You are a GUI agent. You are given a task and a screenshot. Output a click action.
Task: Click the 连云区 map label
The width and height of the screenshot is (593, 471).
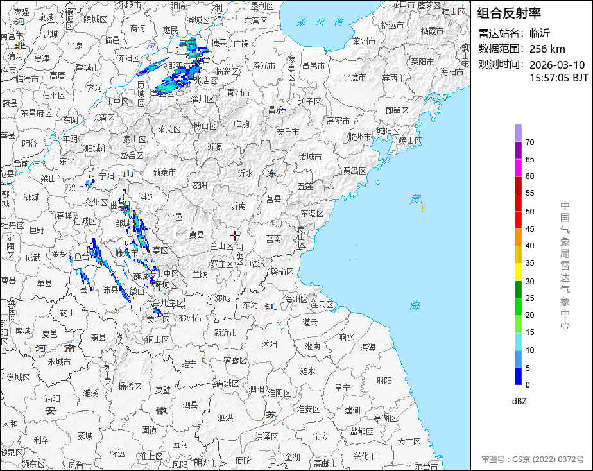(322, 305)
